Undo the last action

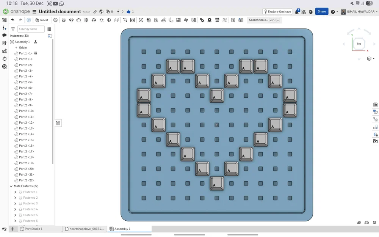pyautogui.click(x=13, y=20)
